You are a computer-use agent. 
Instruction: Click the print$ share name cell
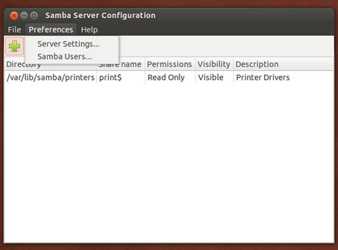point(110,78)
